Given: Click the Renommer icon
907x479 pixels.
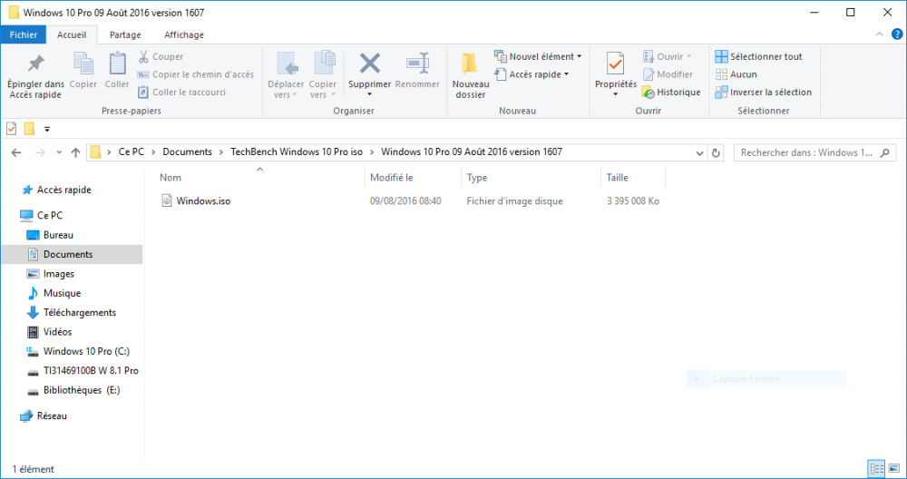Looking at the screenshot, I should coord(417,64).
